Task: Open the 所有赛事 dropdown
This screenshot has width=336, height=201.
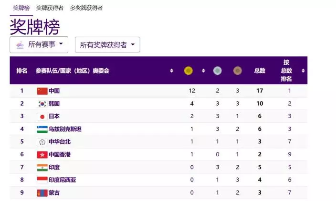Action: click(x=39, y=45)
